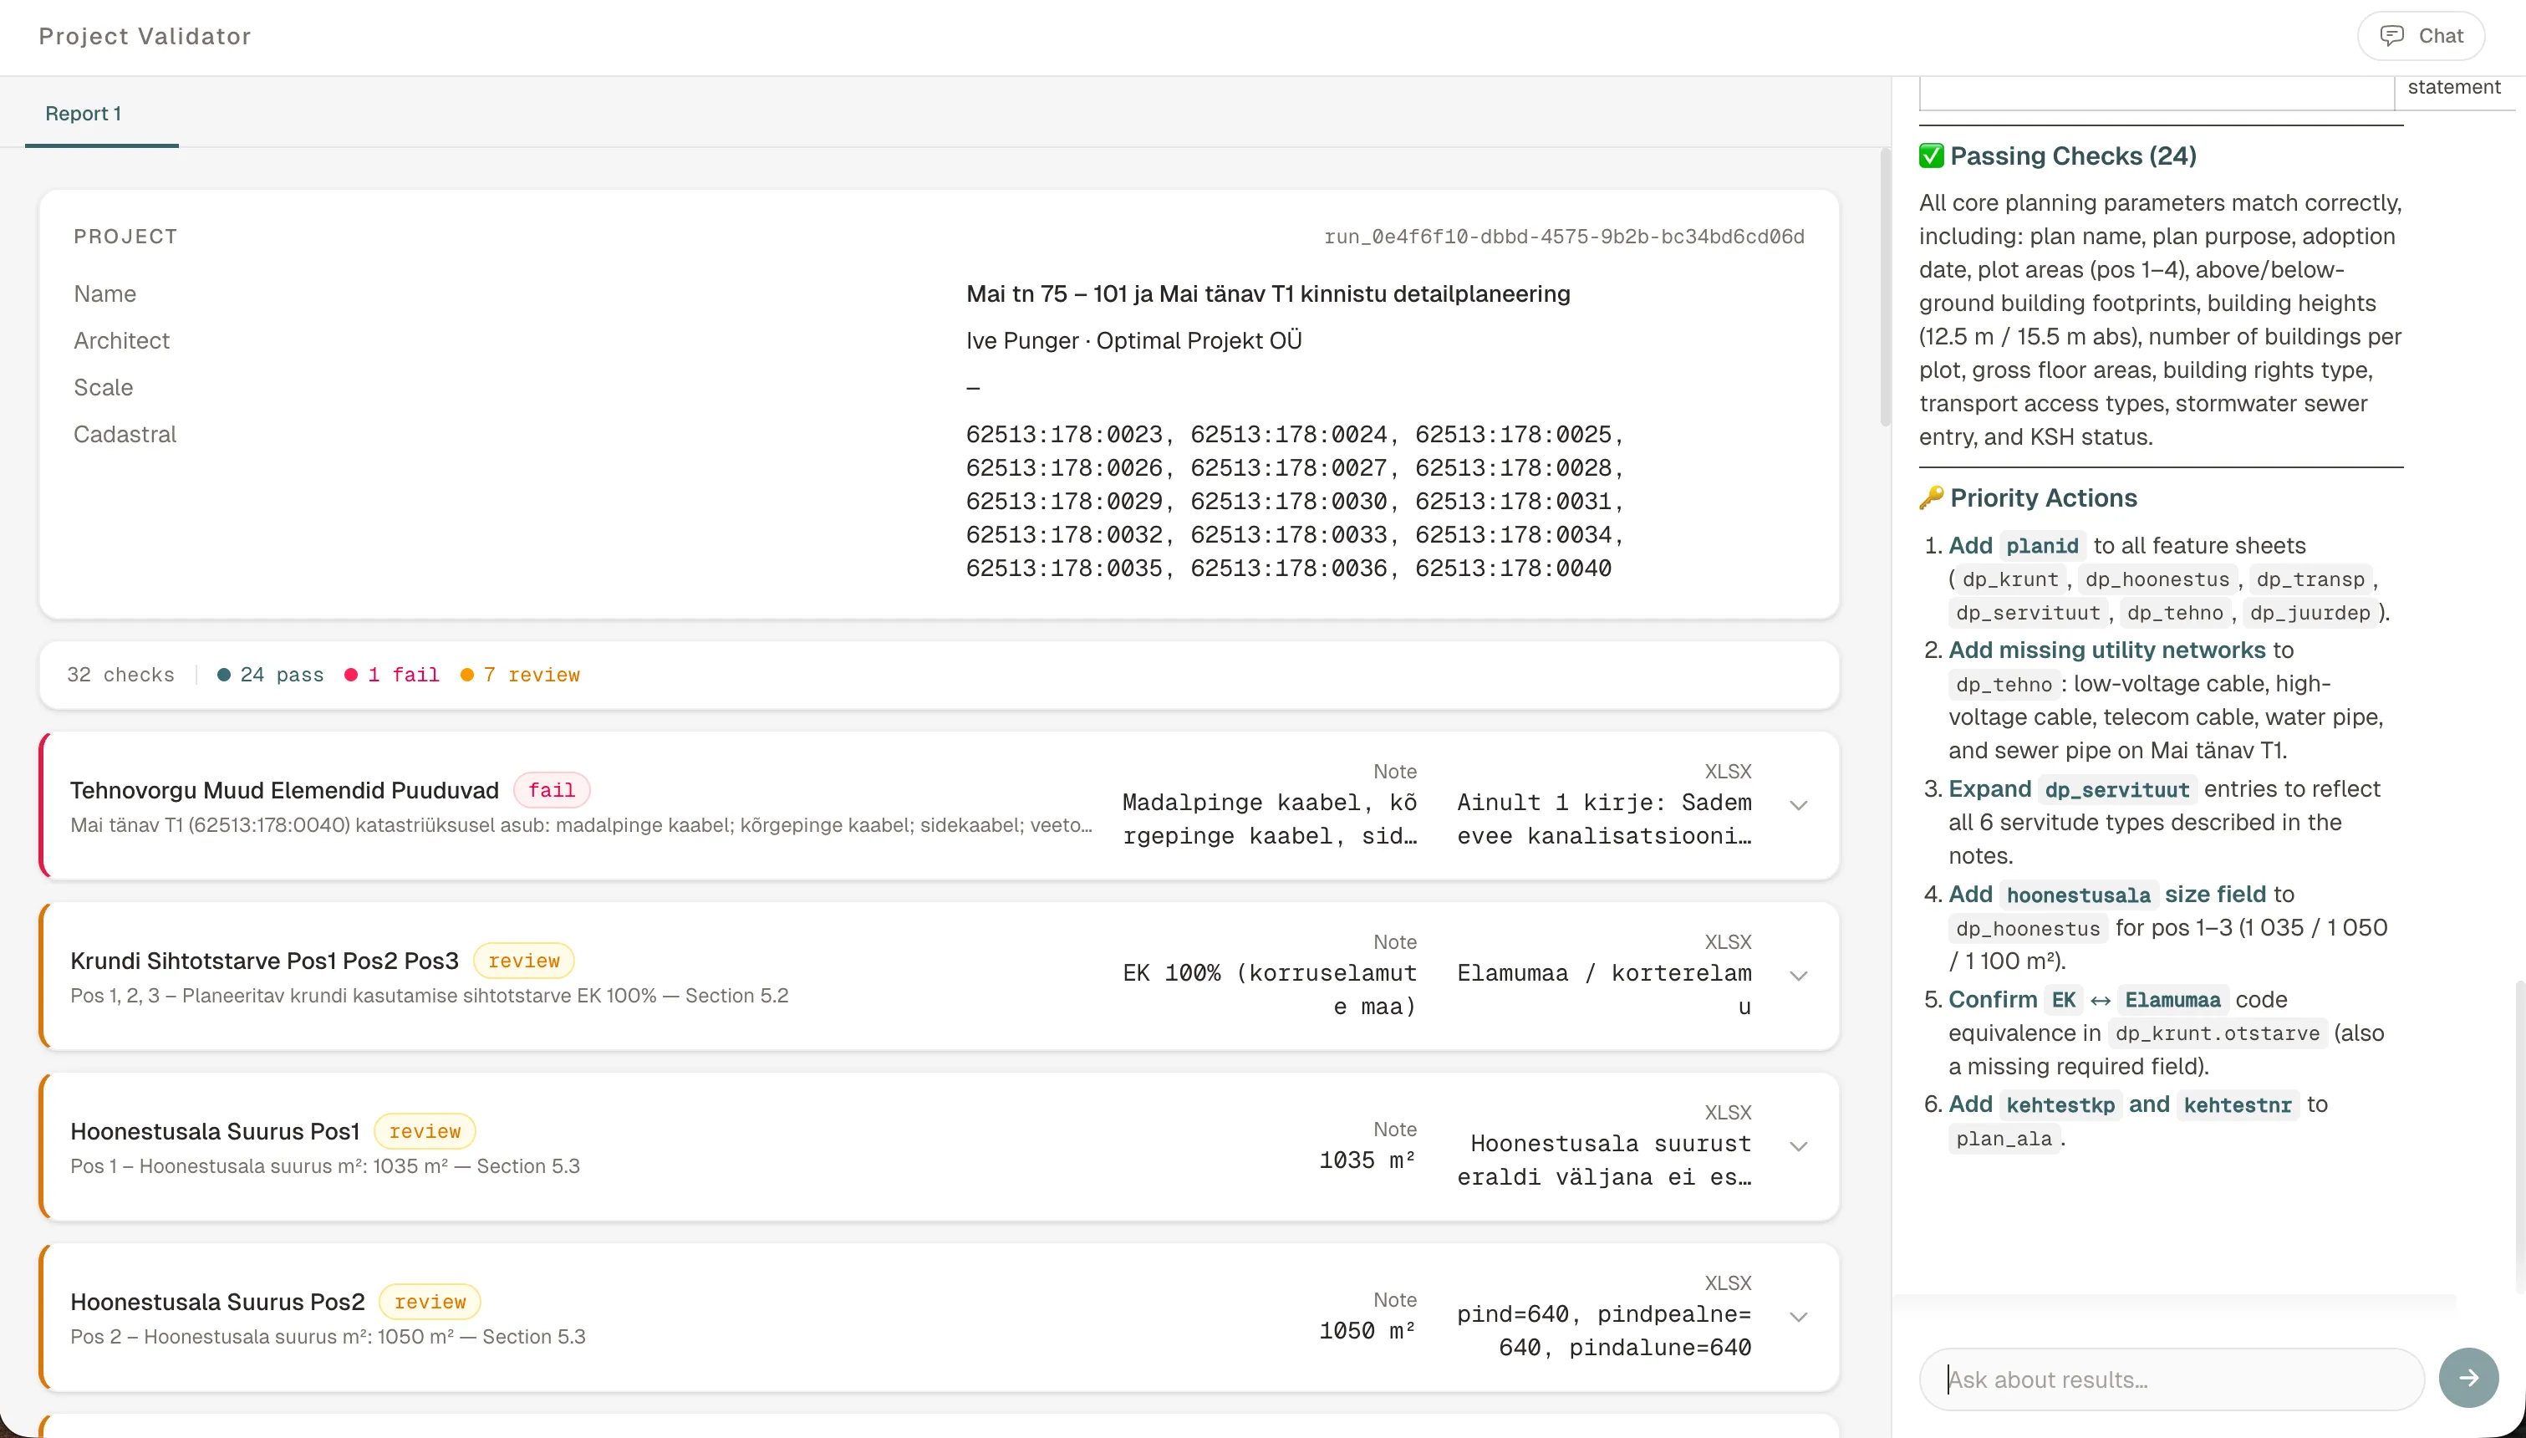Filter by the 7 review count
The width and height of the screenshot is (2526, 1438).
[x=520, y=675]
